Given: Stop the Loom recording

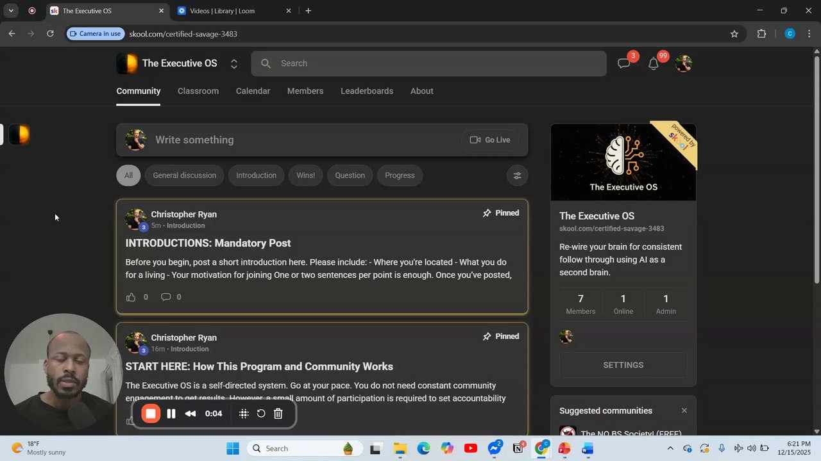Looking at the screenshot, I should 150,414.
